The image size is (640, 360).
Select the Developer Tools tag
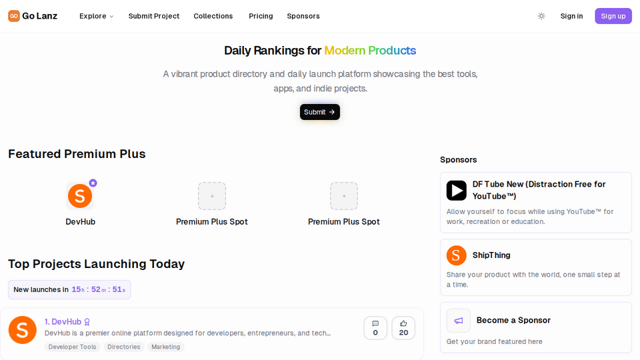[x=72, y=347]
